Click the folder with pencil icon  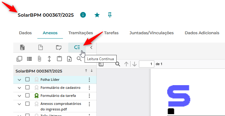(59, 48)
